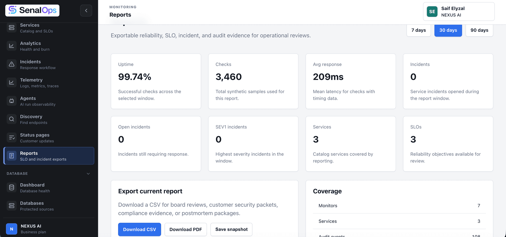Open Services Catalog and SLOs
This screenshot has height=237, width=506.
[x=49, y=28]
